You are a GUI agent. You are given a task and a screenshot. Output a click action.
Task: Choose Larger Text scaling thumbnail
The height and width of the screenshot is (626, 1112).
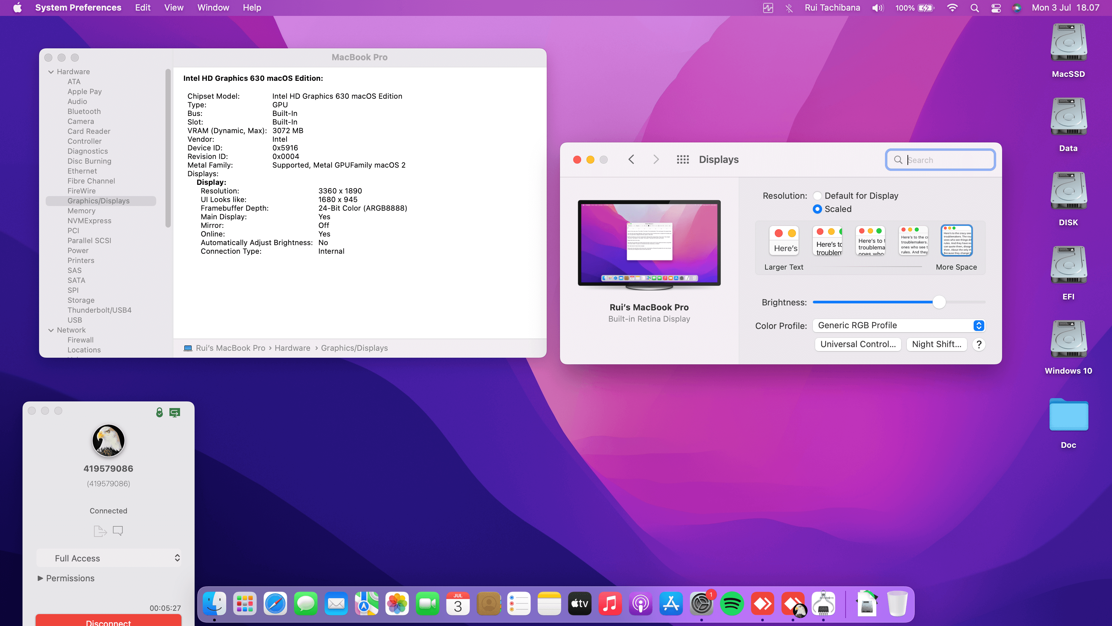tap(784, 240)
